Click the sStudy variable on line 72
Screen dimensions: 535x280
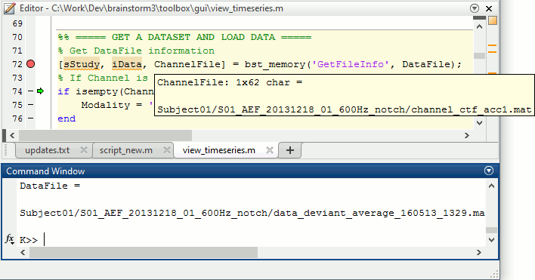[x=82, y=64]
